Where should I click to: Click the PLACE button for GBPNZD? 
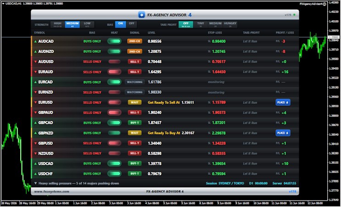[283, 133]
